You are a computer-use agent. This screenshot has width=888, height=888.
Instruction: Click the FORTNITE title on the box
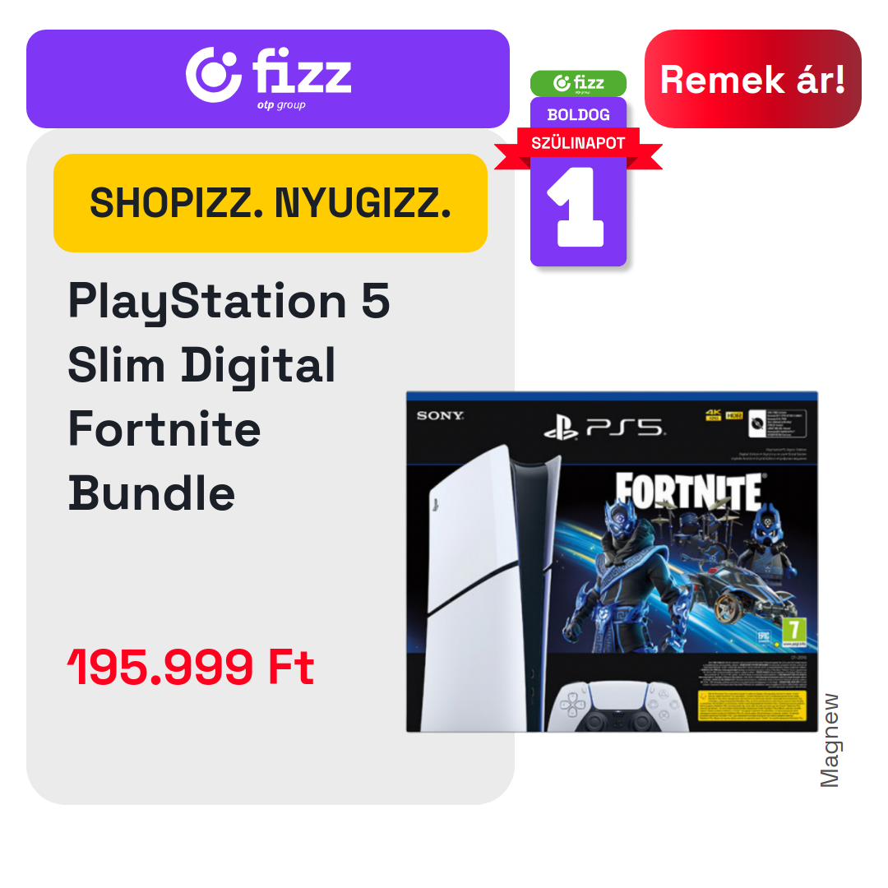point(689,492)
